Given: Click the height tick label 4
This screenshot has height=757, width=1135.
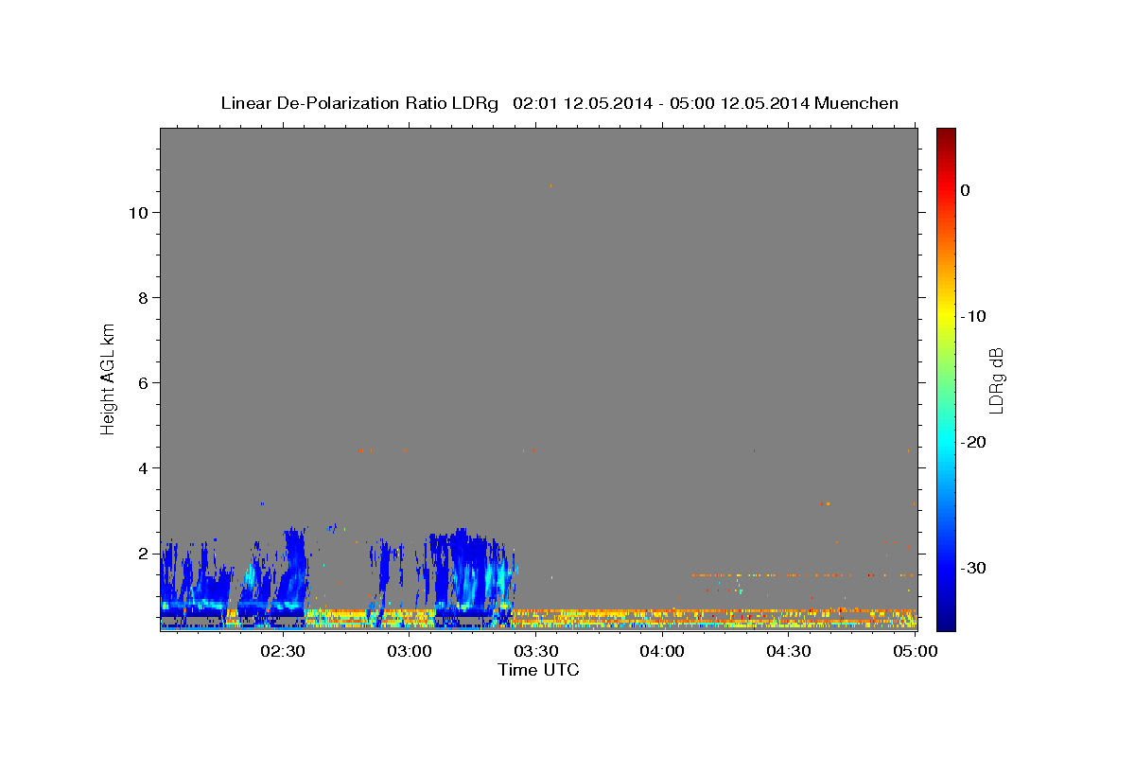Looking at the screenshot, I should 142,468.
